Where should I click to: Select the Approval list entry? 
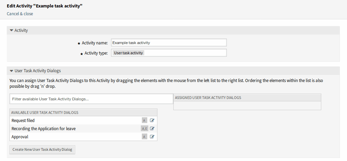pos(84,137)
